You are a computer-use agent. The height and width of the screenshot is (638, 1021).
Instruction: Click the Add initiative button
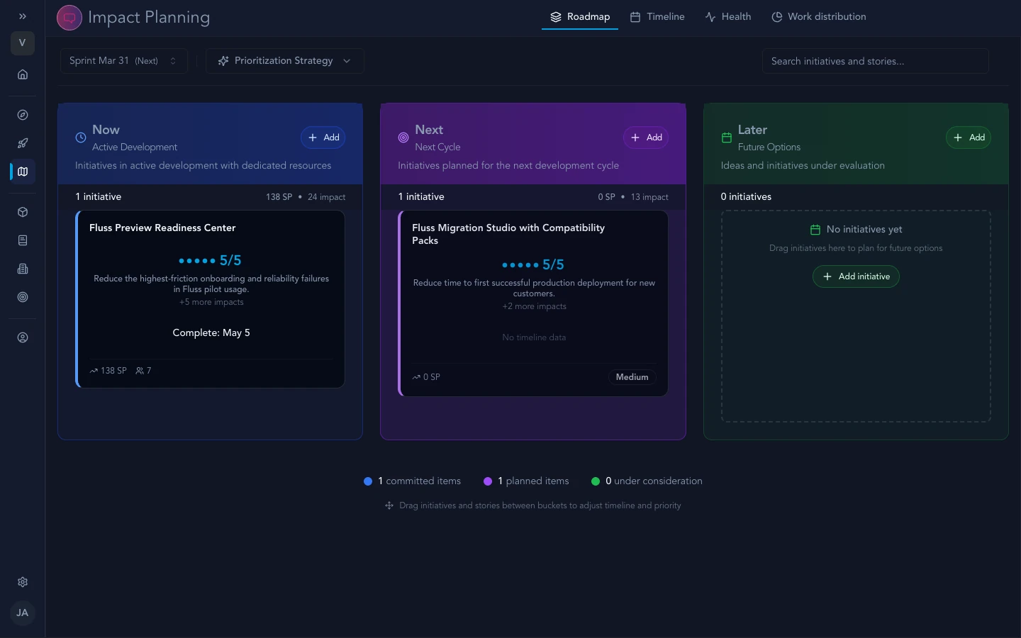point(856,276)
